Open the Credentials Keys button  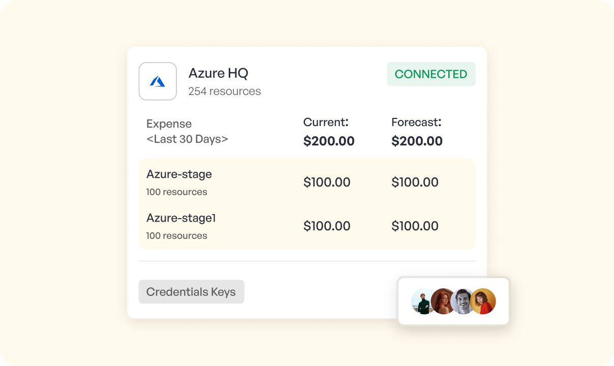pyautogui.click(x=191, y=292)
